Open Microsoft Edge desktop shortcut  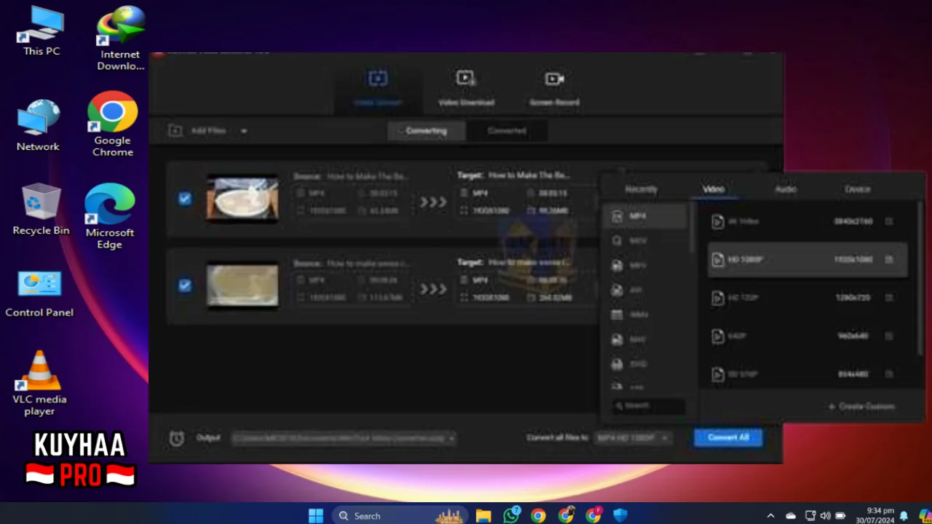(110, 217)
